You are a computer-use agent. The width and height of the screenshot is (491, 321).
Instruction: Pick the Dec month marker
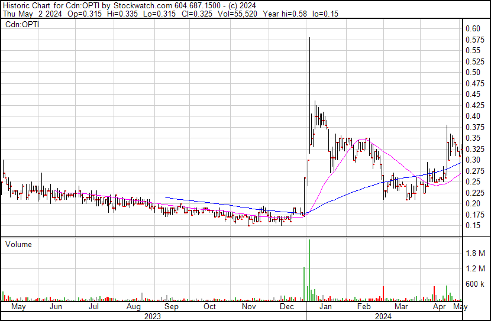coord(287,307)
